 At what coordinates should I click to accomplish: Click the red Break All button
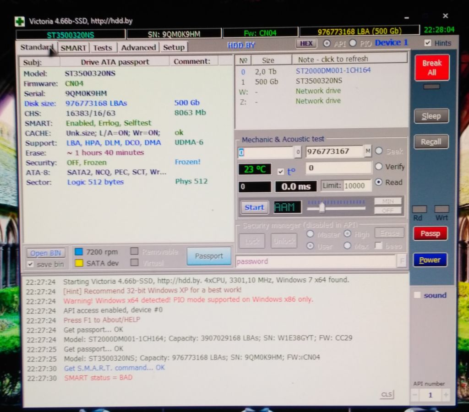431,68
